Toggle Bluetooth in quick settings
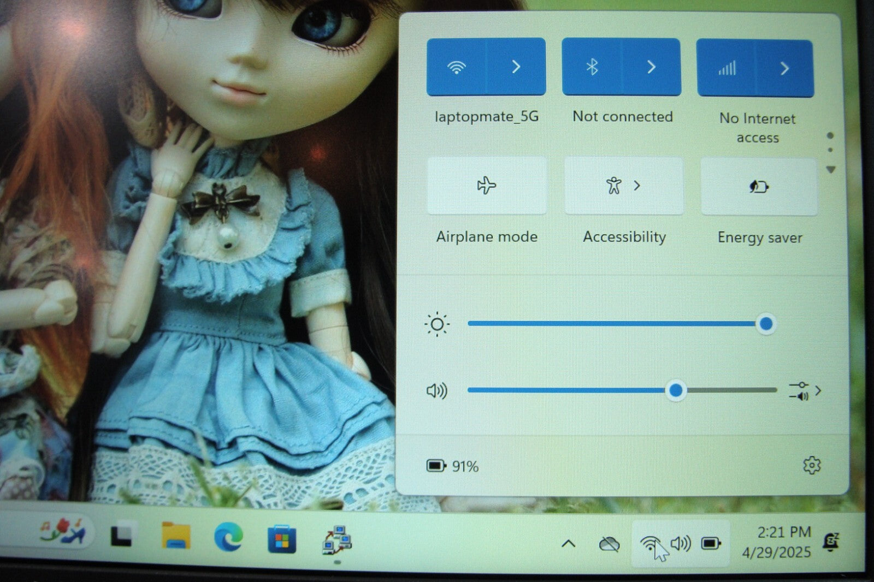The width and height of the screenshot is (874, 582). pos(592,67)
